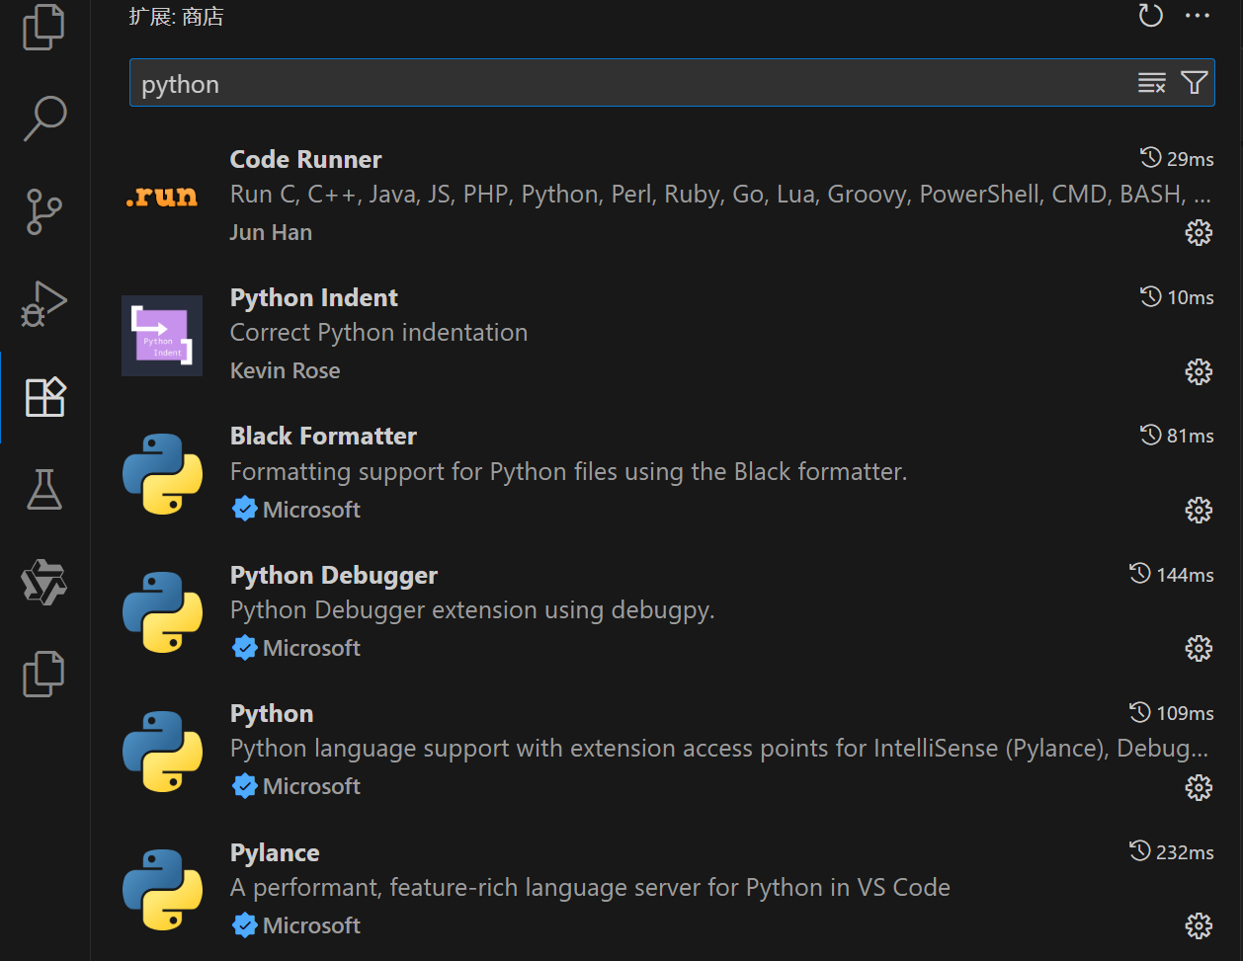Open the extensions view more actions menu
Screen dimensions: 1243x961
[1197, 16]
